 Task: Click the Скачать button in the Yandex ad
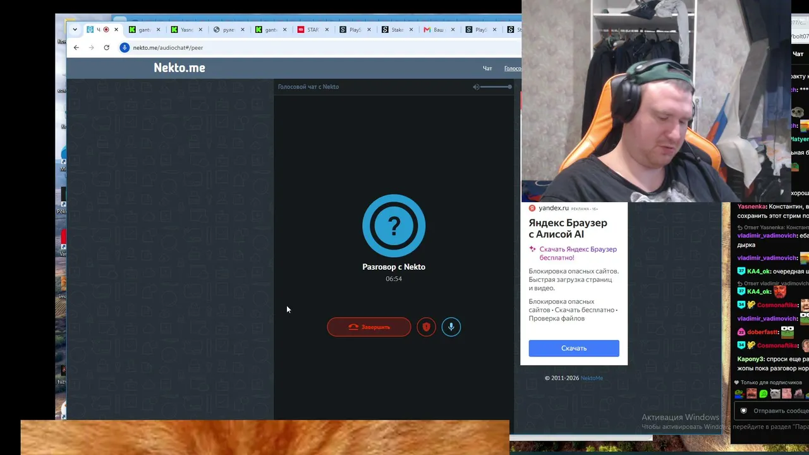click(574, 348)
